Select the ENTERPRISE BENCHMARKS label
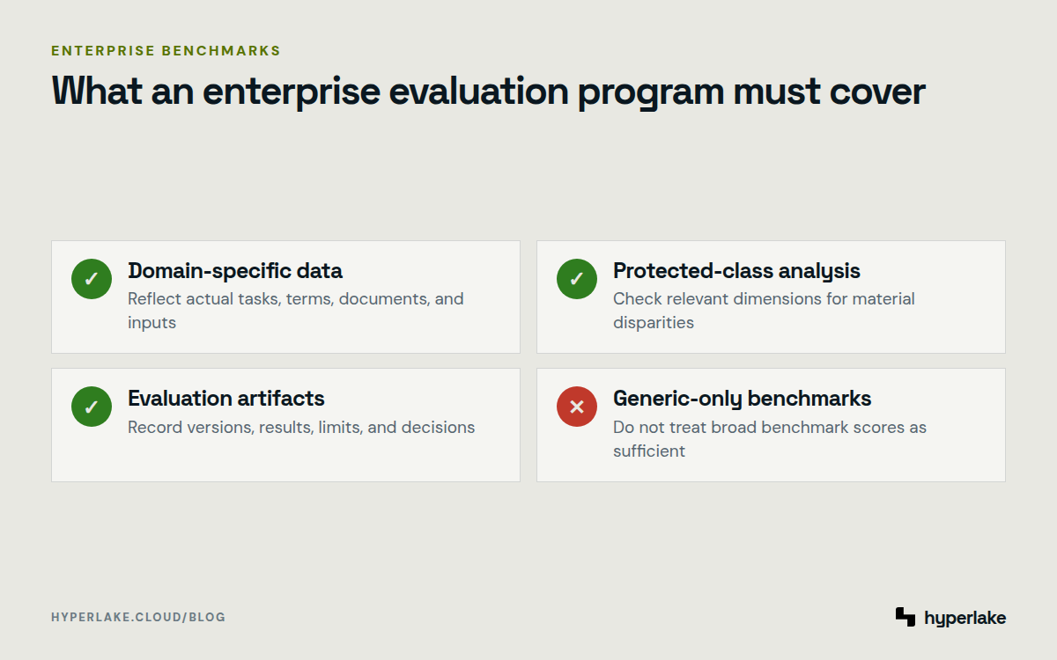 click(166, 51)
